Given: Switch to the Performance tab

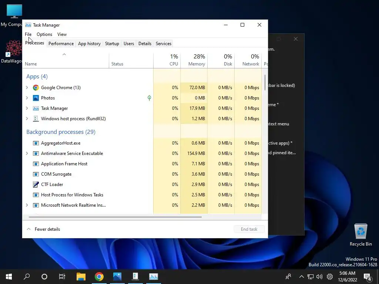Looking at the screenshot, I should [x=61, y=44].
